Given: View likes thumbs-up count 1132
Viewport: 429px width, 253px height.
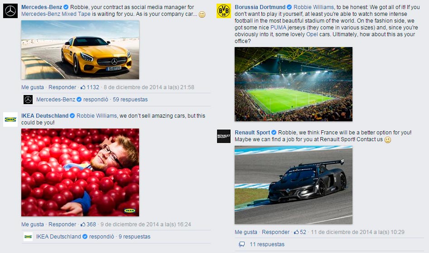Looking at the screenshot, I should click(90, 87).
